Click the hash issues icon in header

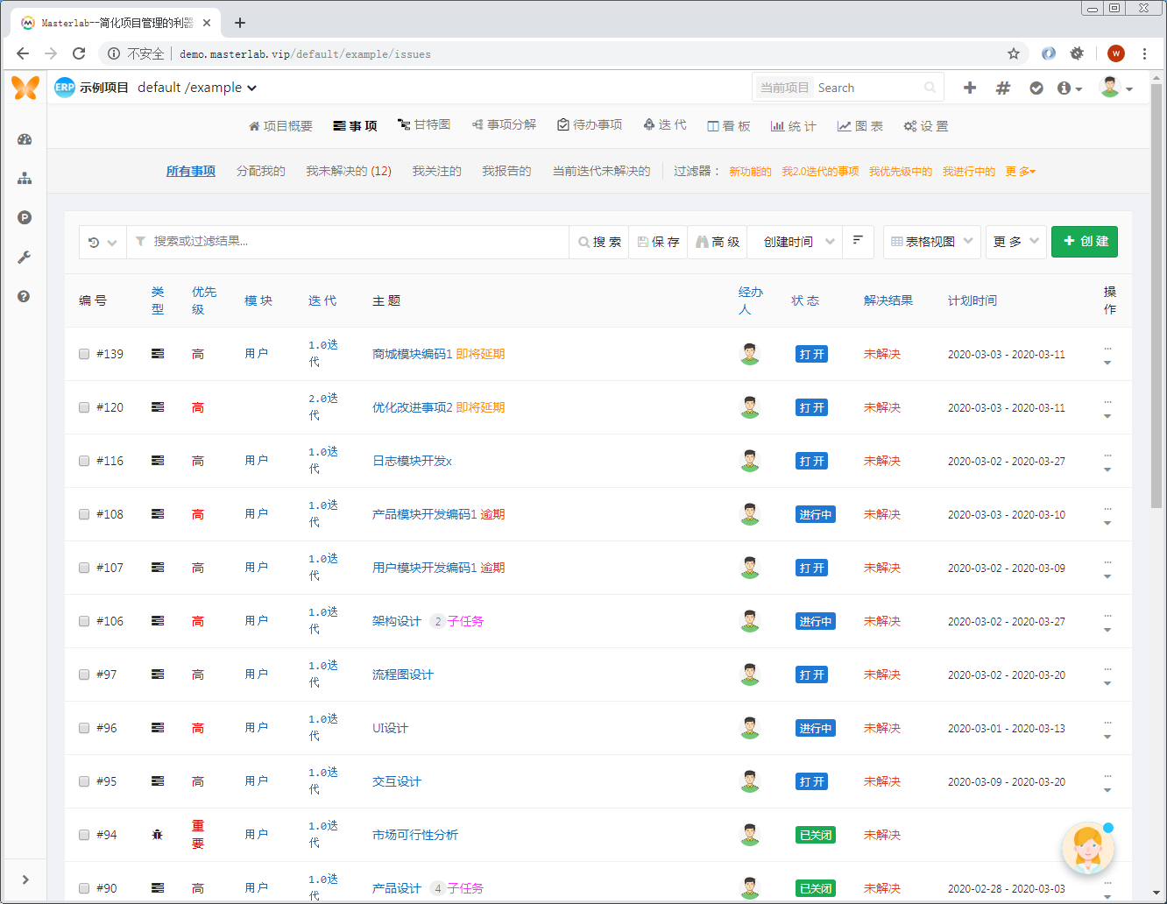(1003, 88)
